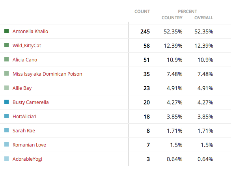Click the AdorableYogi link

click(x=27, y=159)
